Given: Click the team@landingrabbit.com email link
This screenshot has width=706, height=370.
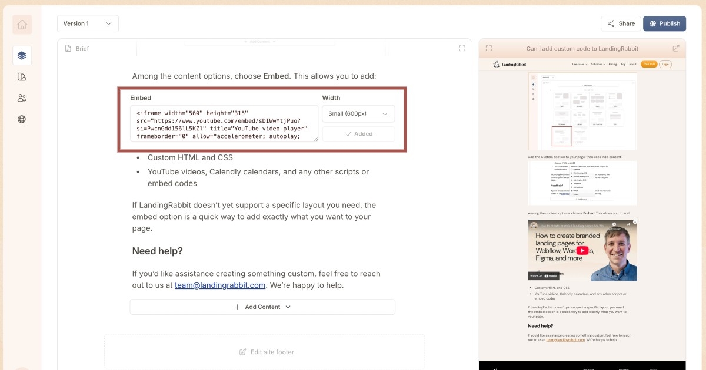Looking at the screenshot, I should [x=220, y=285].
